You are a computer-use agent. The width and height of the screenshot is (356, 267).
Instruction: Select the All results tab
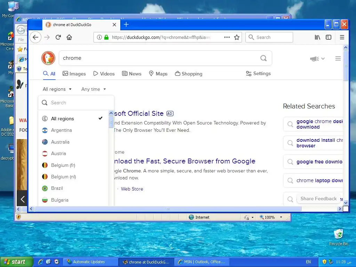coord(49,74)
